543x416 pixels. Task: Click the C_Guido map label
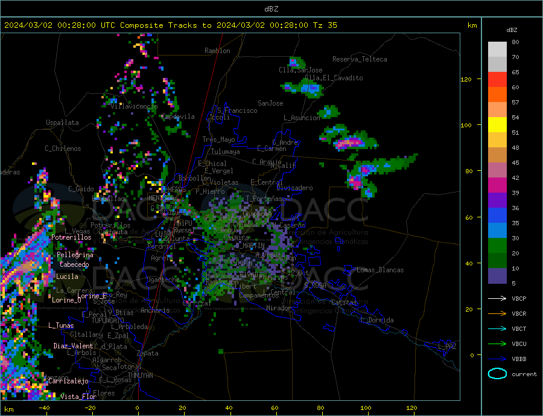pyautogui.click(x=81, y=189)
